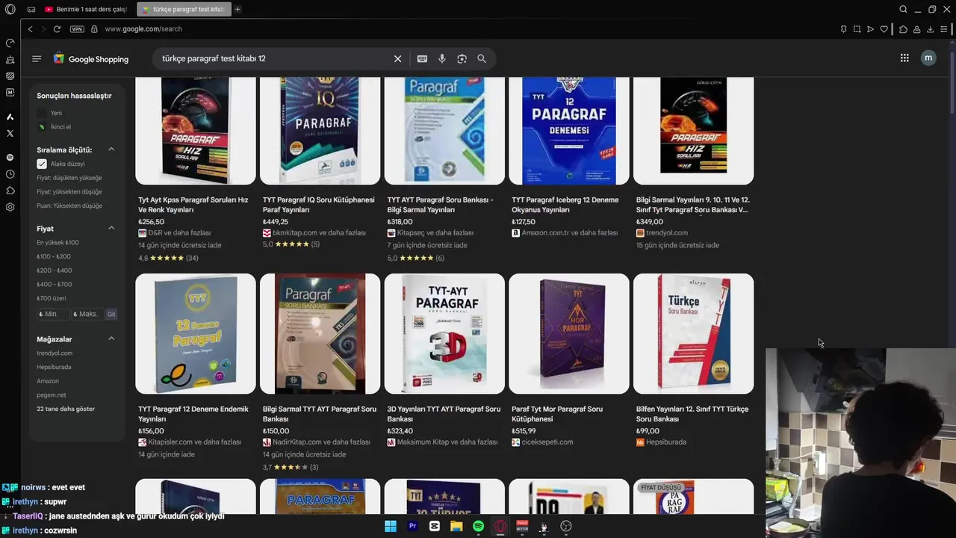
Task: Search by image with lens icon
Action: pos(462,58)
